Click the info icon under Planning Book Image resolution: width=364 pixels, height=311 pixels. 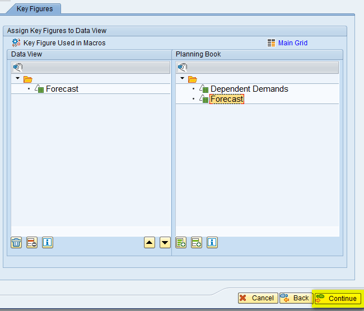(212, 243)
